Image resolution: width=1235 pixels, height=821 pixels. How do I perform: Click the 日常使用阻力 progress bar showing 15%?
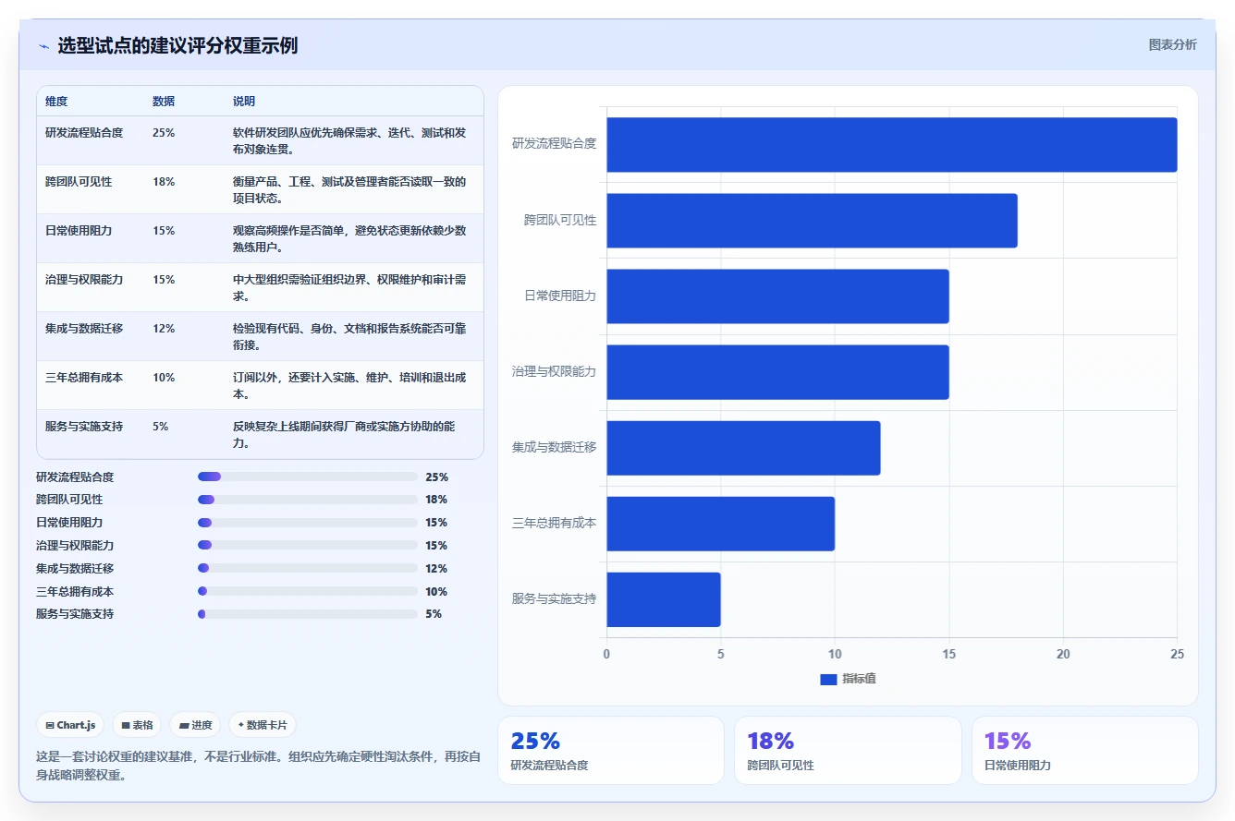(x=308, y=523)
